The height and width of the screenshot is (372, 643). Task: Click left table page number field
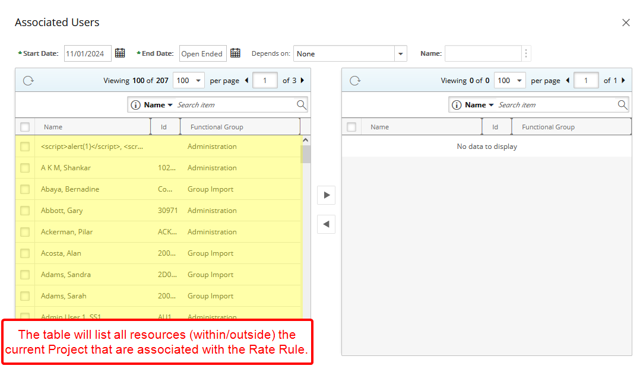pos(265,80)
